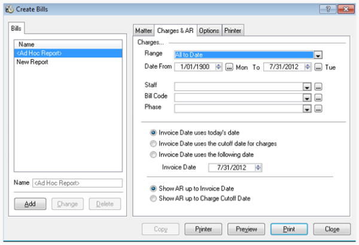
Task: Close the Create Bills window
Action: (346, 9)
